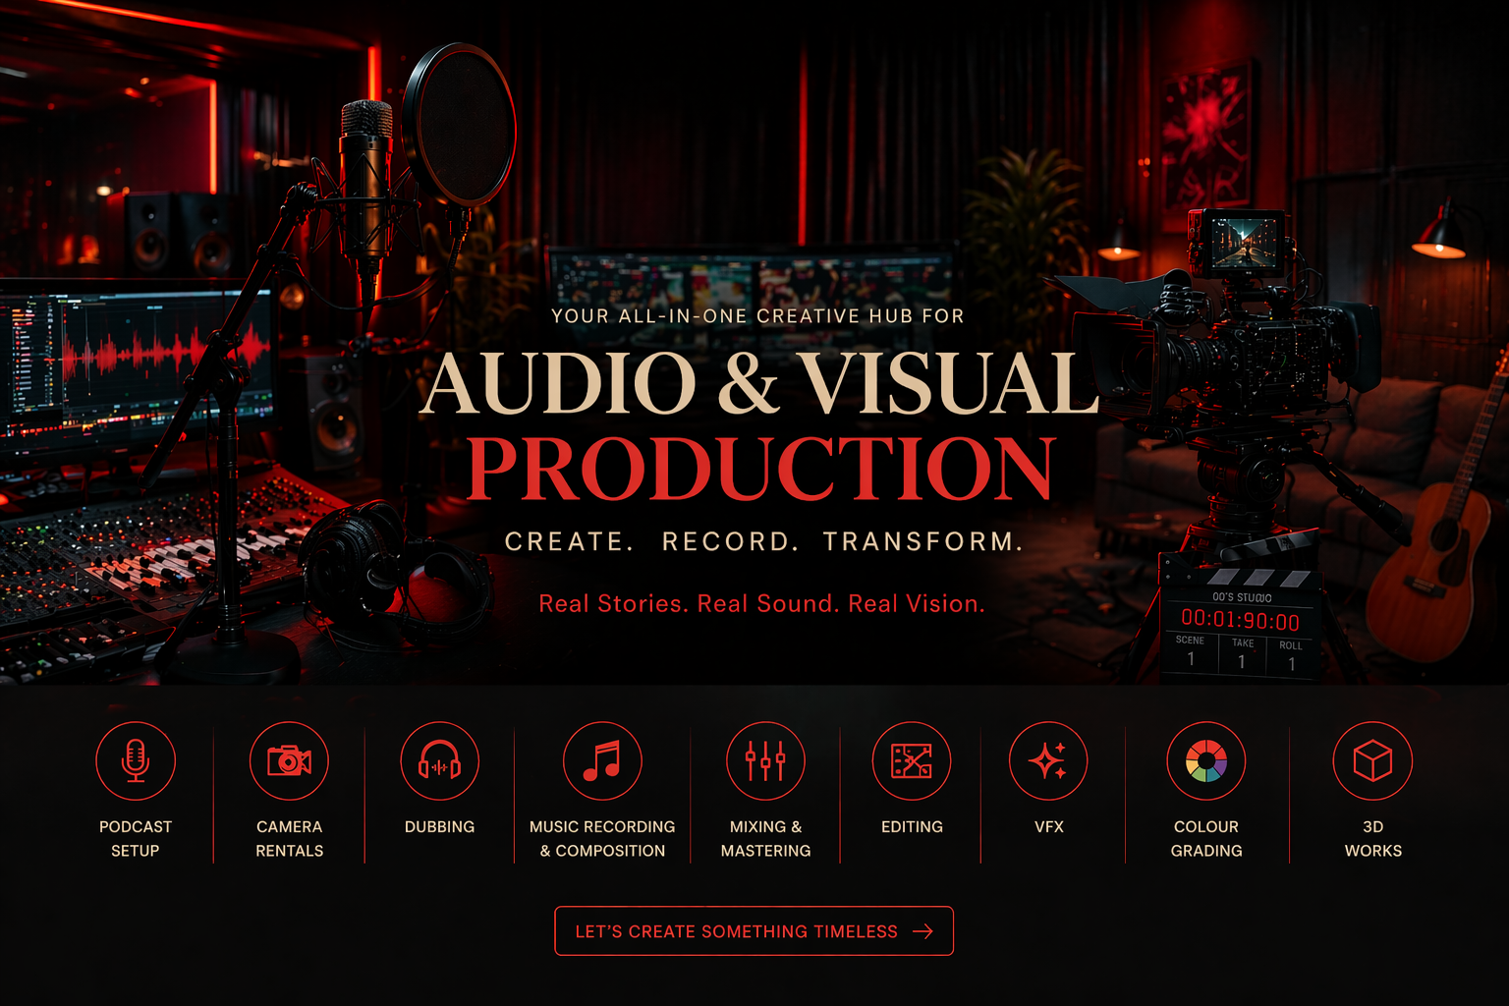1509x1006 pixels.
Task: Click the Colour Grading text label
Action: [1206, 839]
